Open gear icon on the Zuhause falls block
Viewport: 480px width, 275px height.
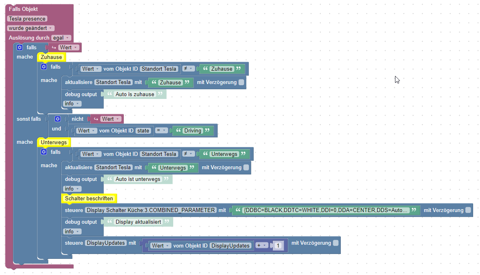44,67
